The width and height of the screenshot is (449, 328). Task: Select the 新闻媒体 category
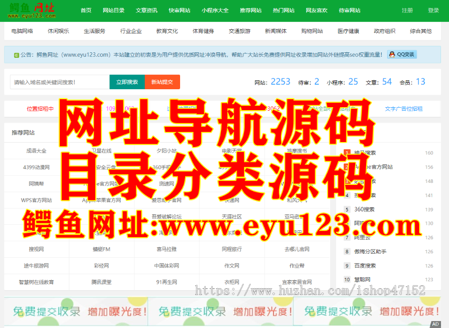point(276,31)
